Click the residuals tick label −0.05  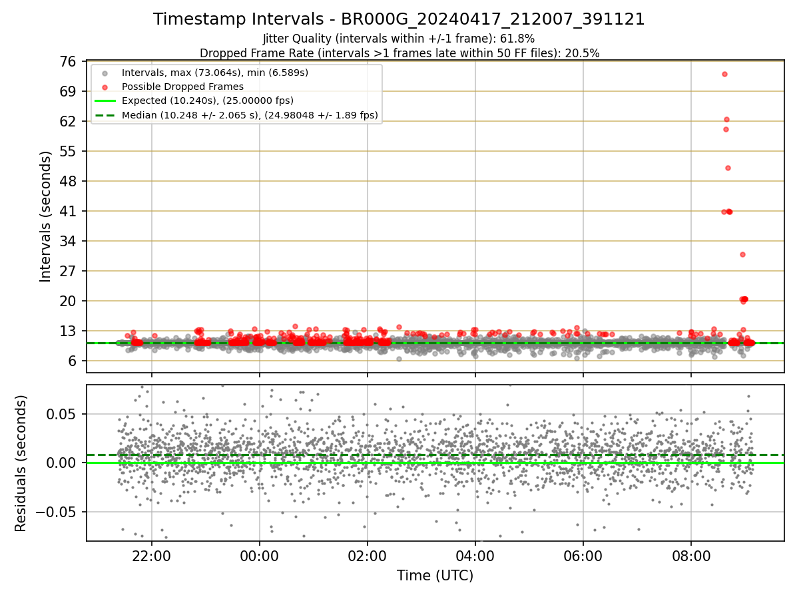56,512
